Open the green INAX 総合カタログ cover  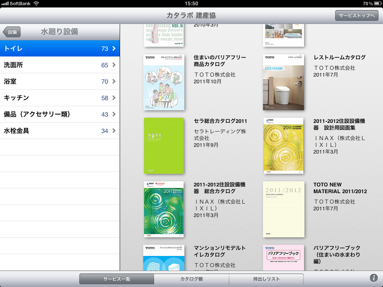pos(164,209)
